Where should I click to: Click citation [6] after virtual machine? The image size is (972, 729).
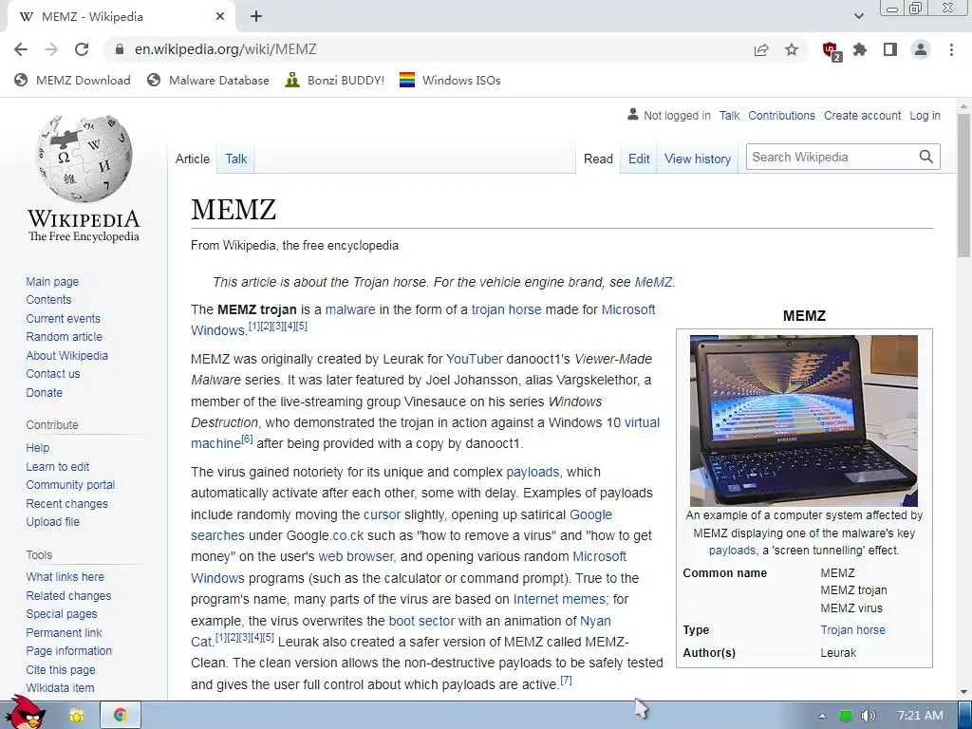pos(247,439)
